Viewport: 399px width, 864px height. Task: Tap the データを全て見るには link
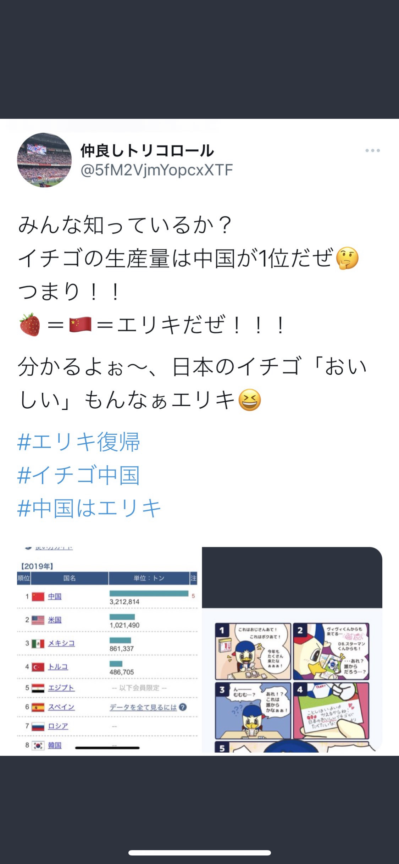click(x=143, y=707)
